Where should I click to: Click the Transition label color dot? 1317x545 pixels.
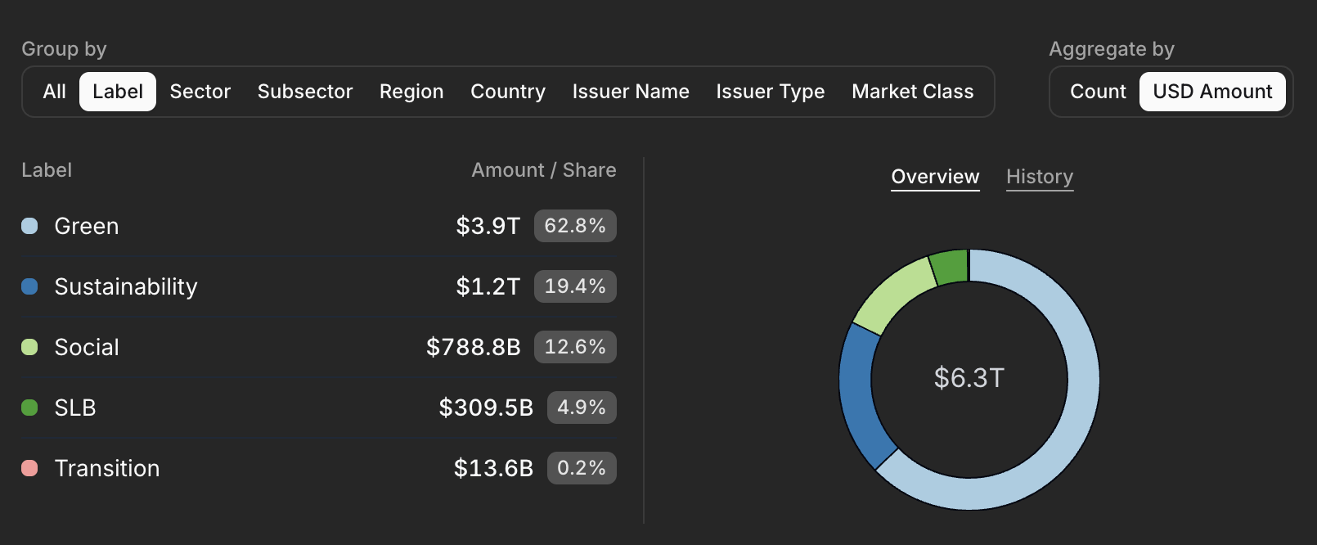pyautogui.click(x=29, y=468)
